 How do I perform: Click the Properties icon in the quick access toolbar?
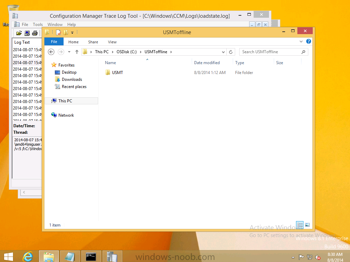tap(58, 32)
